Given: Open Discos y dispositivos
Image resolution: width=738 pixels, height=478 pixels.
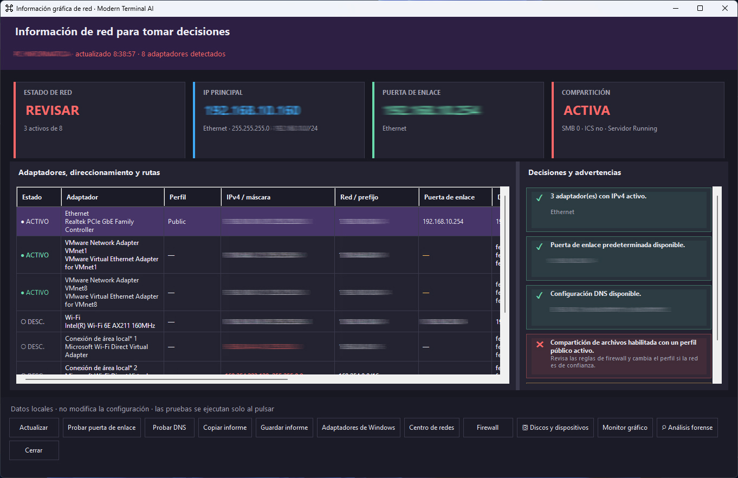Looking at the screenshot, I should 555,428.
